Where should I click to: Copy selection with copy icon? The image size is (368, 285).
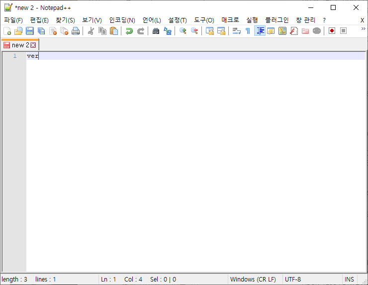click(x=102, y=31)
